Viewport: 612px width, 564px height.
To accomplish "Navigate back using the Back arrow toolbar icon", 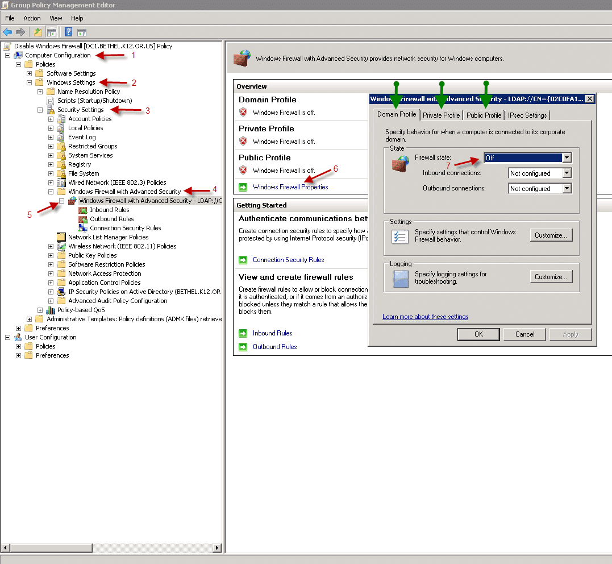I will [x=7, y=32].
